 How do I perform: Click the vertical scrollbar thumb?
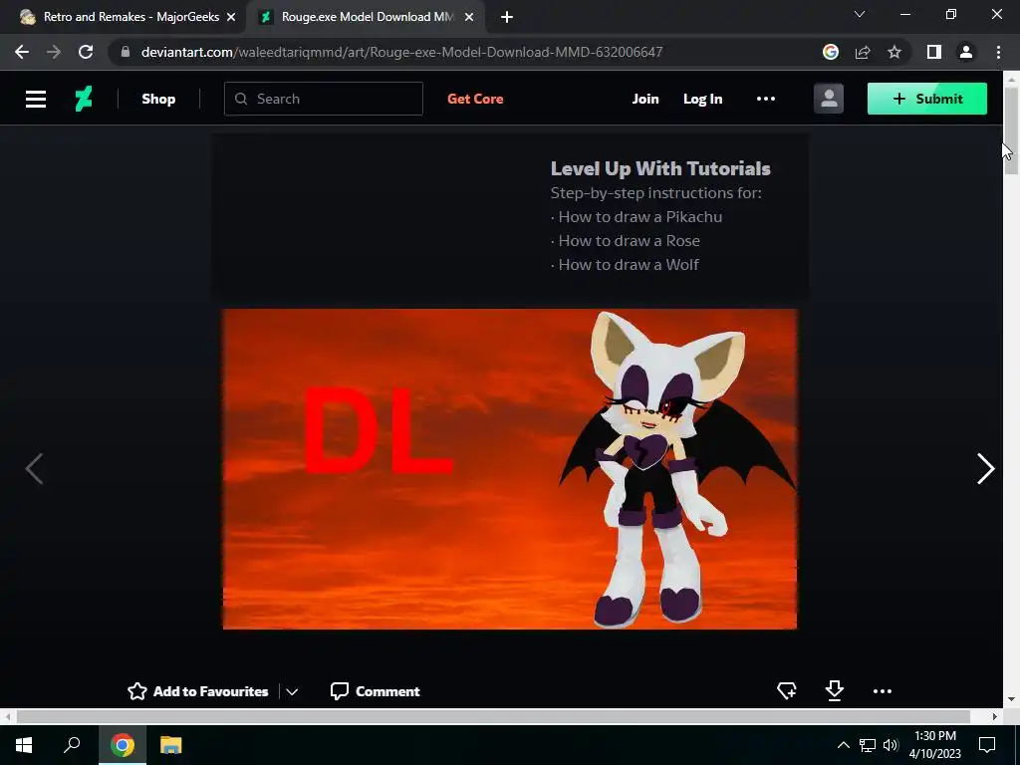[1011, 130]
